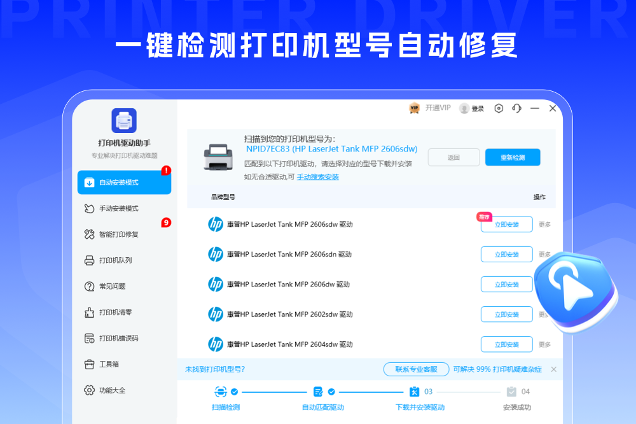Click the toolbox icon of 工具箱
The width and height of the screenshot is (636, 424).
point(89,364)
